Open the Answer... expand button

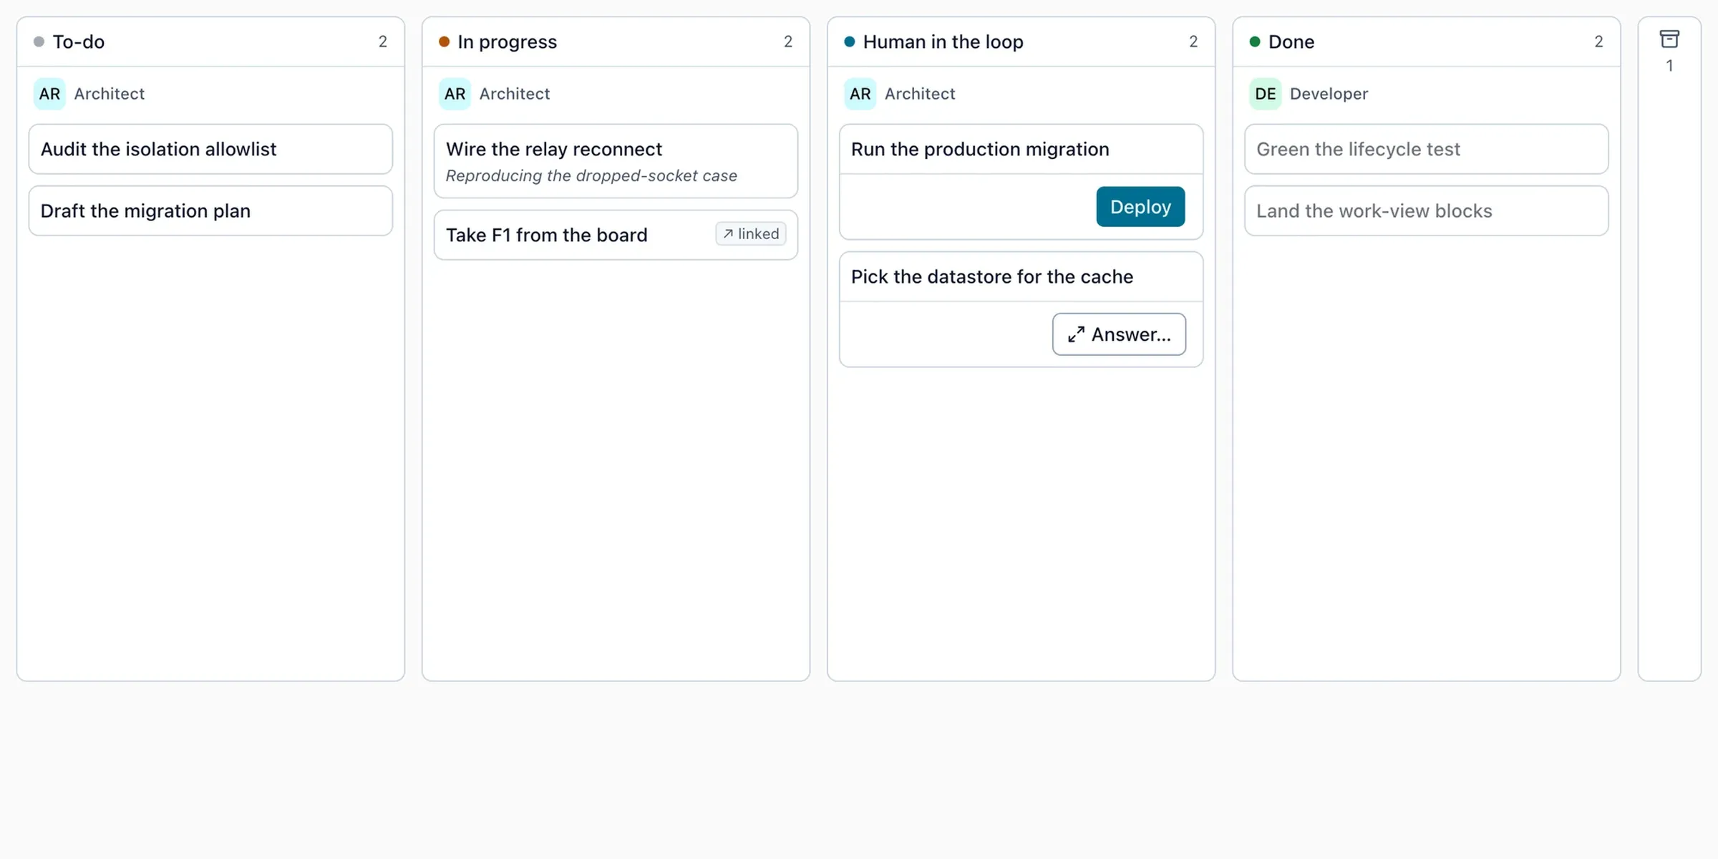click(1119, 334)
